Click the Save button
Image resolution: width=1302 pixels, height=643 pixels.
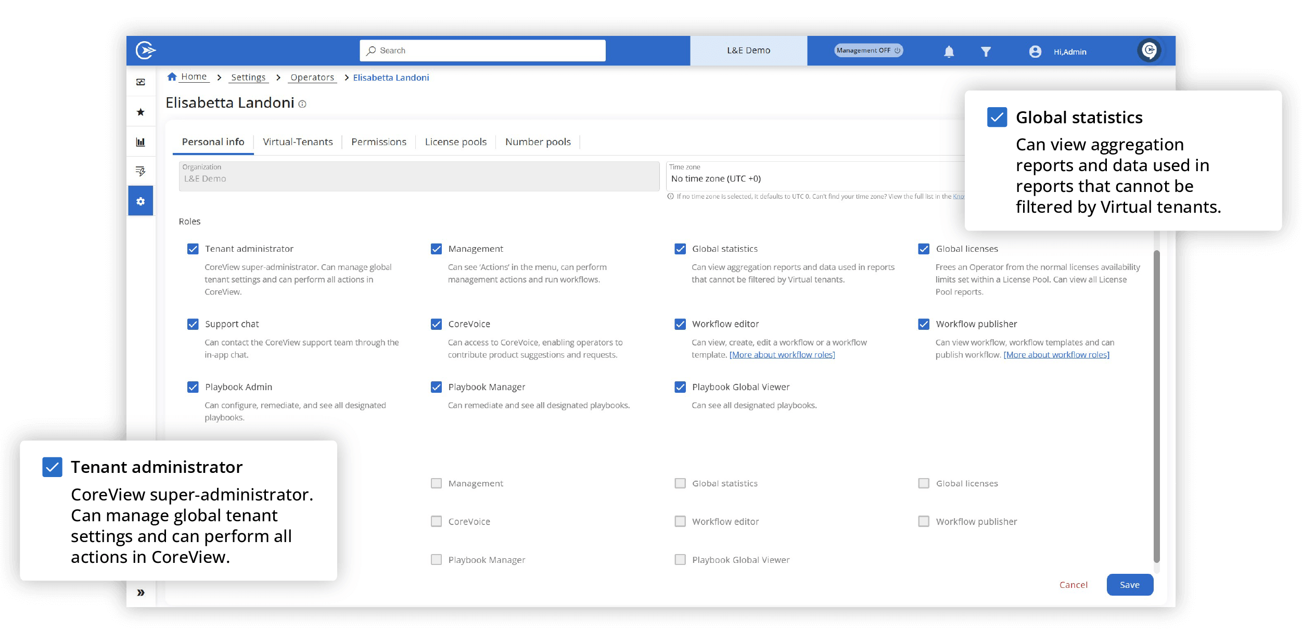coord(1130,585)
